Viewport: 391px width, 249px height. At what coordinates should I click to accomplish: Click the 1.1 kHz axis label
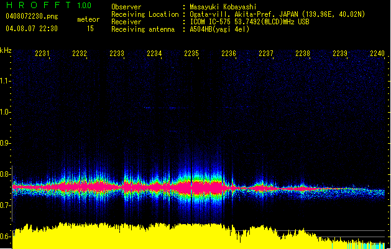tap(5, 81)
